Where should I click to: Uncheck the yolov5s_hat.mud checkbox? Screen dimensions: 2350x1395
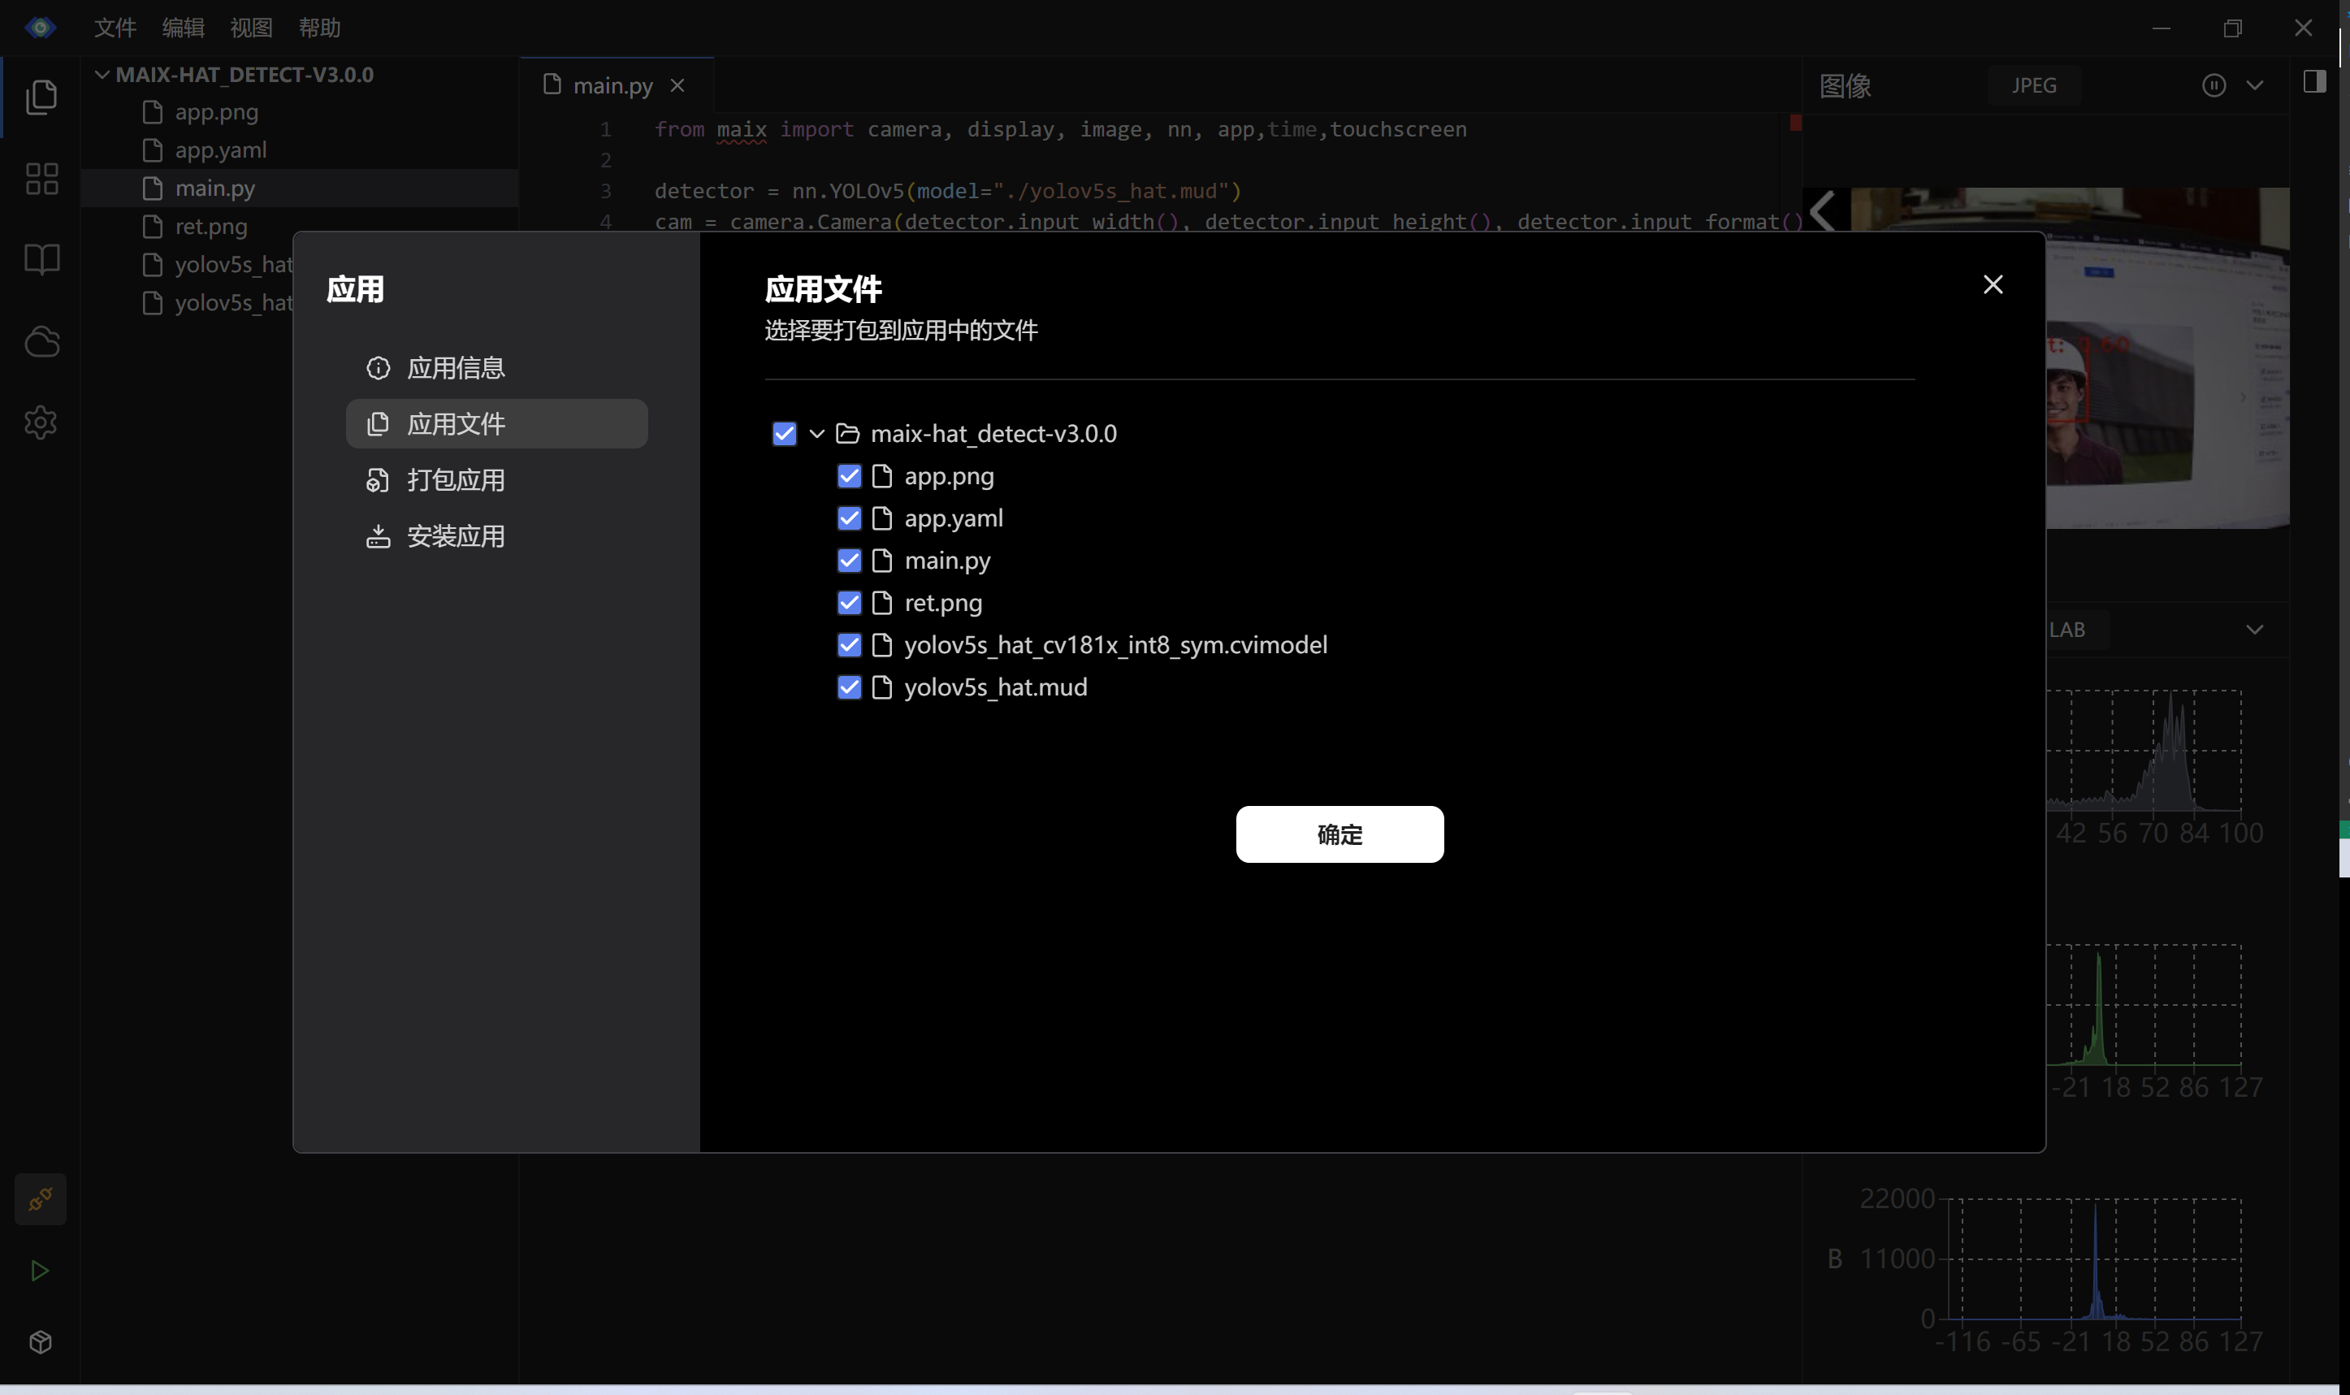[x=849, y=687]
